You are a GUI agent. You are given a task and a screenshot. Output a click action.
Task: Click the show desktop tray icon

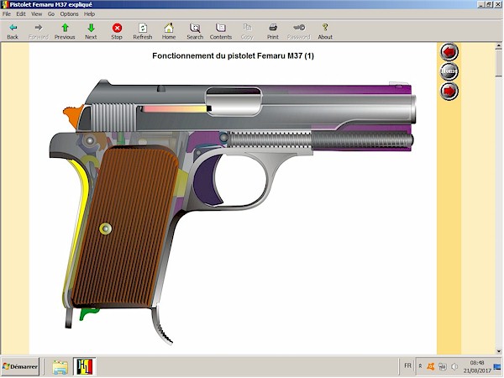pos(497,366)
